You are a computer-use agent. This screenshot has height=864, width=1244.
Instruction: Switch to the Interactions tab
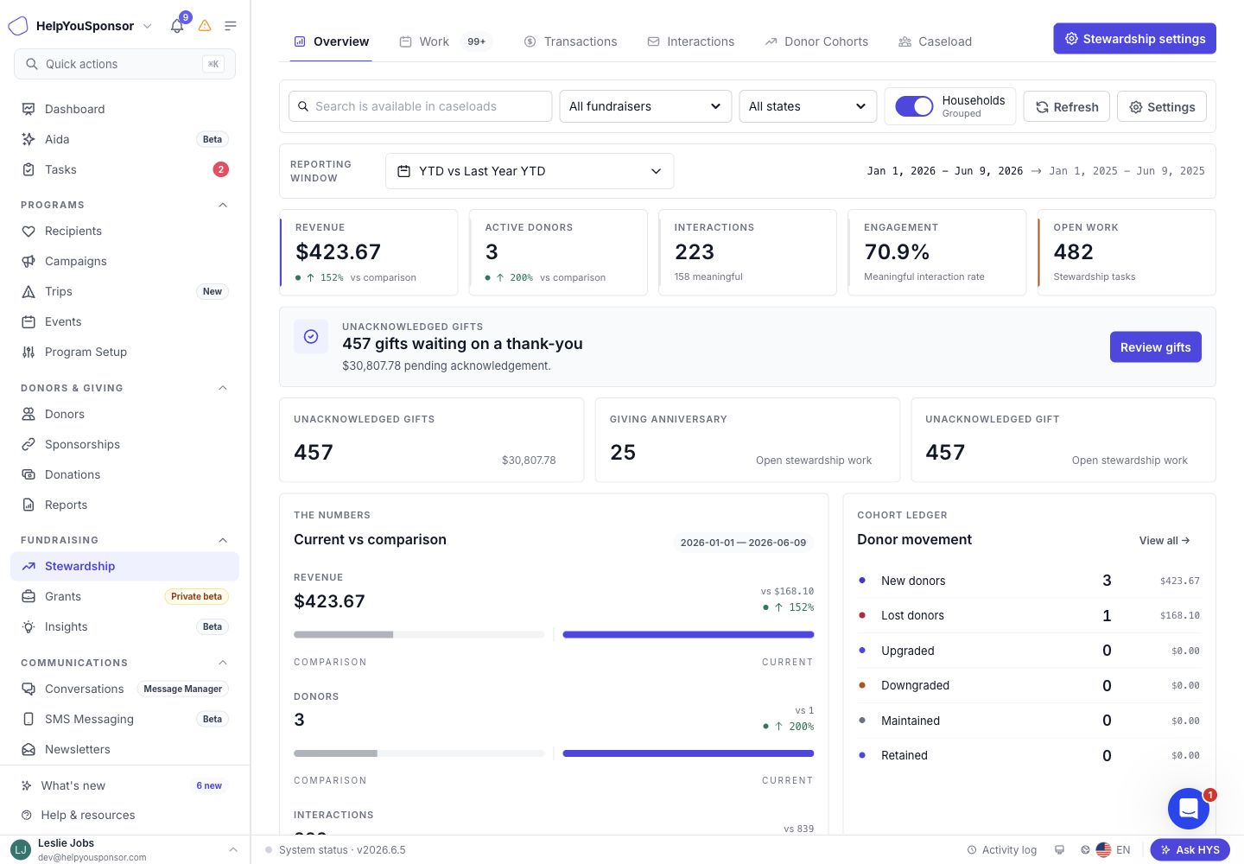pyautogui.click(x=691, y=41)
